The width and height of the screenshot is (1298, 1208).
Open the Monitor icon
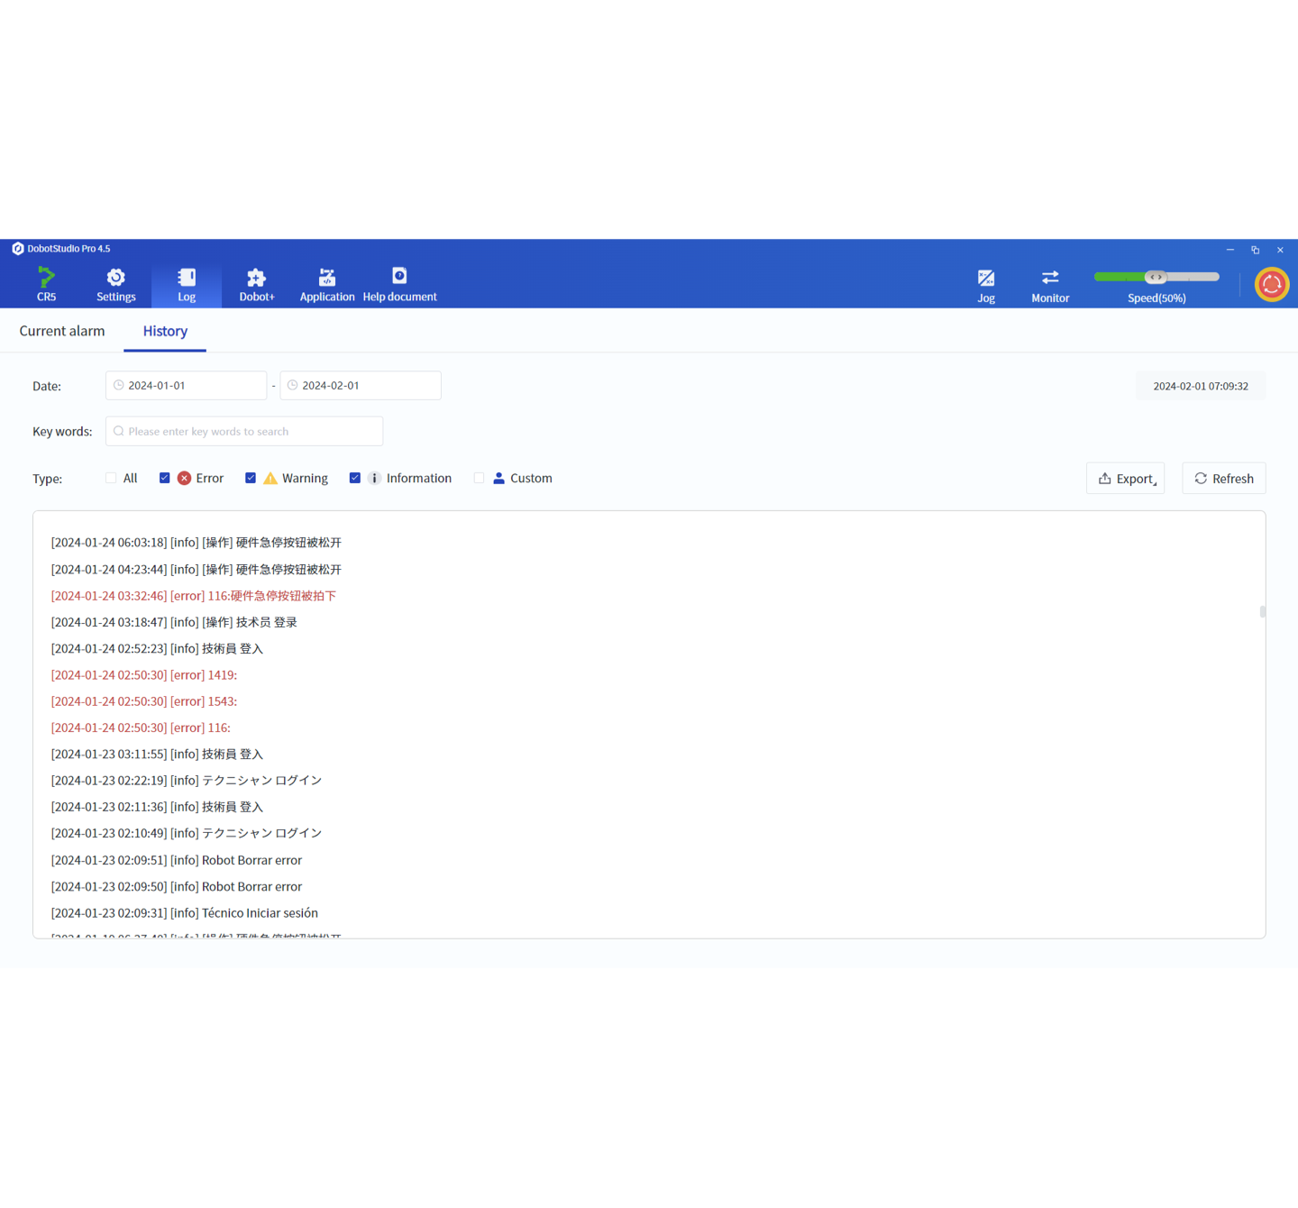coord(1050,279)
